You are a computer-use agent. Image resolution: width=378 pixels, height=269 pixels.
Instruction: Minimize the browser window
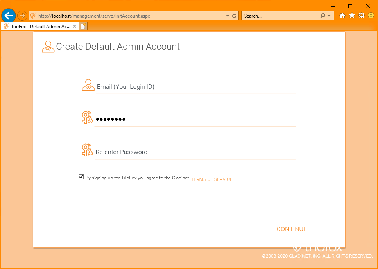click(x=333, y=6)
